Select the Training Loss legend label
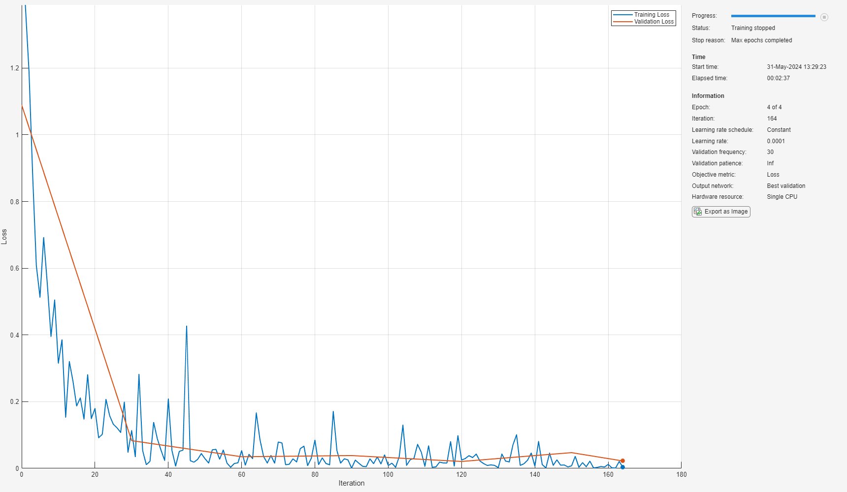Viewport: 847px width, 492px height. tap(652, 15)
